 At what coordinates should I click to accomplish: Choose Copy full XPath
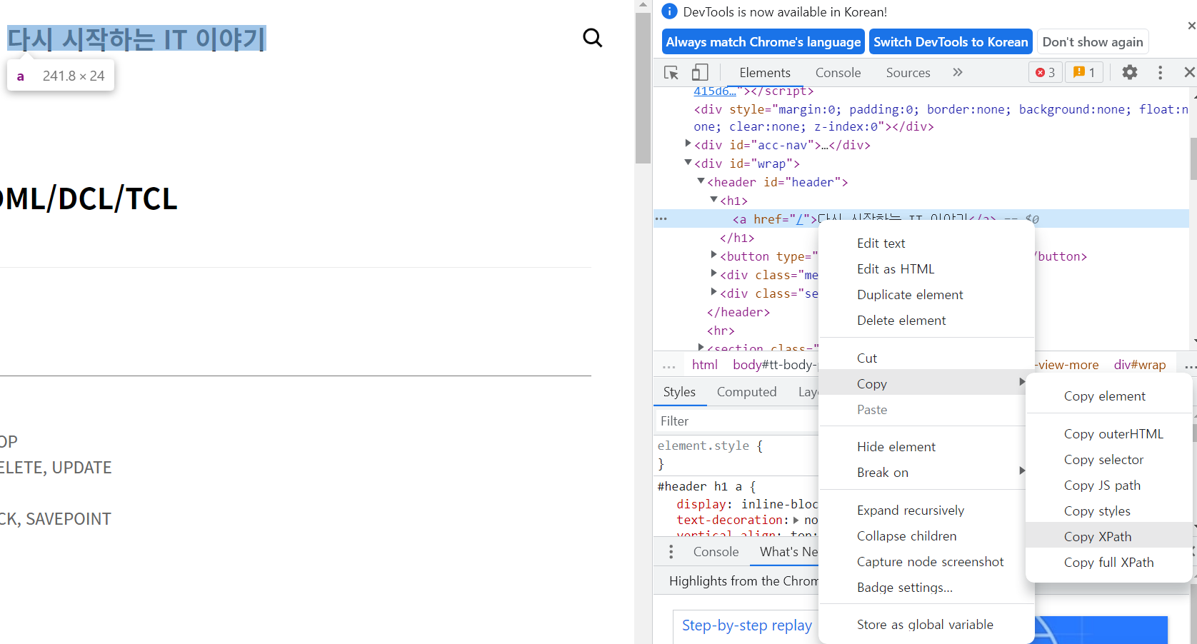coord(1109,563)
